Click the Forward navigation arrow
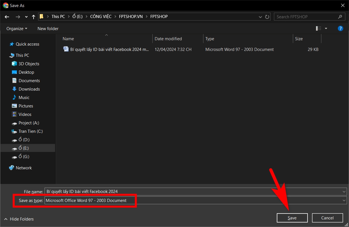This screenshot has height=227, width=349. (x=18, y=17)
